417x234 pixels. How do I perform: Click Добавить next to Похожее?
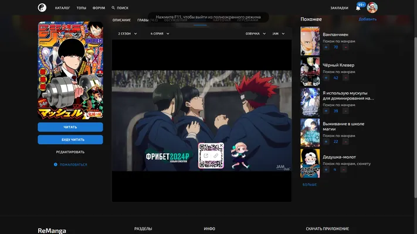point(368,19)
